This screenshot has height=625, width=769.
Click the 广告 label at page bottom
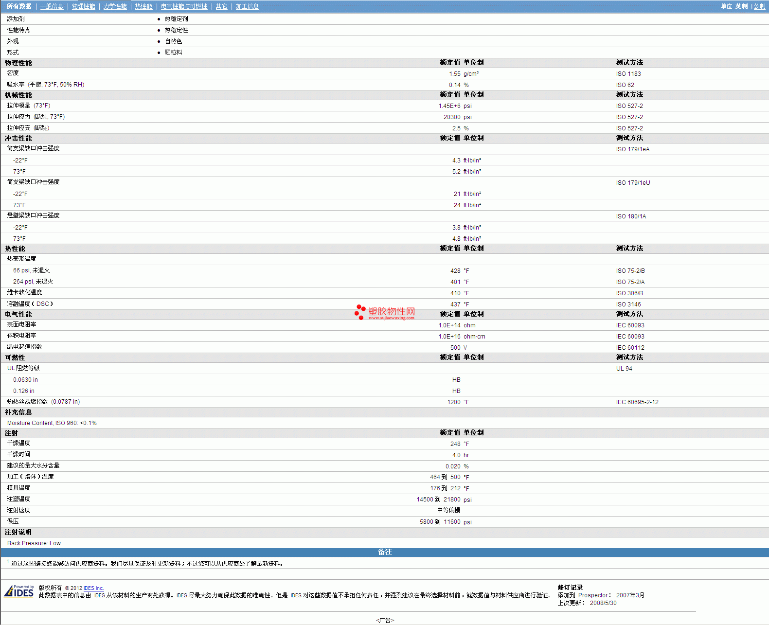385,620
